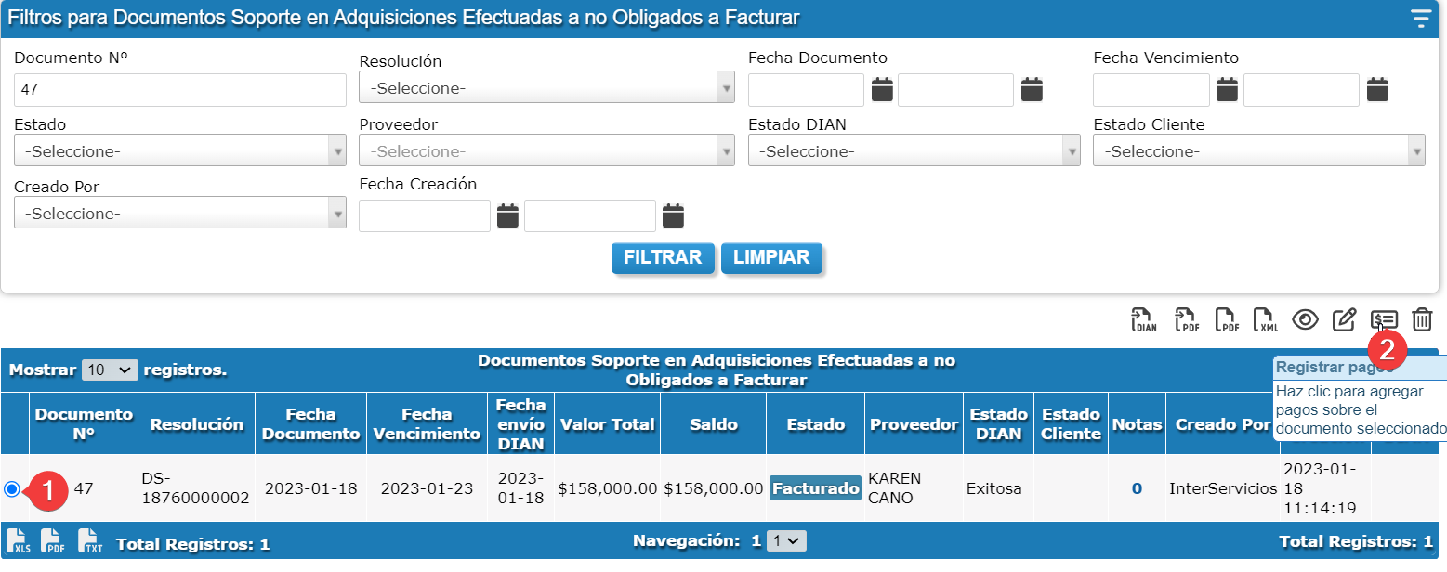Change the Mostrar registros count dropdown

click(x=110, y=370)
